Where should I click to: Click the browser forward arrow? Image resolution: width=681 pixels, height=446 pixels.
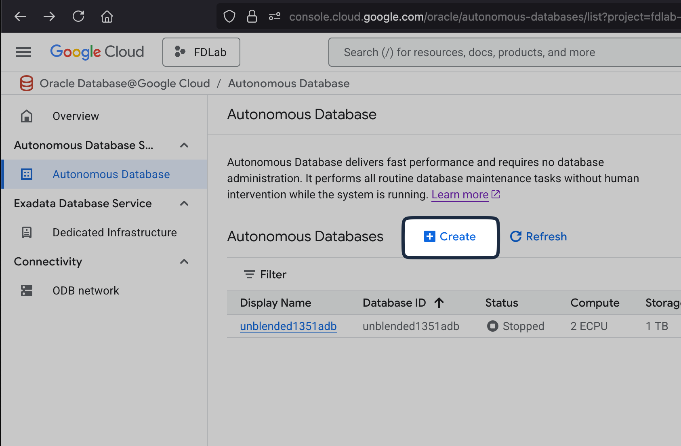click(49, 17)
